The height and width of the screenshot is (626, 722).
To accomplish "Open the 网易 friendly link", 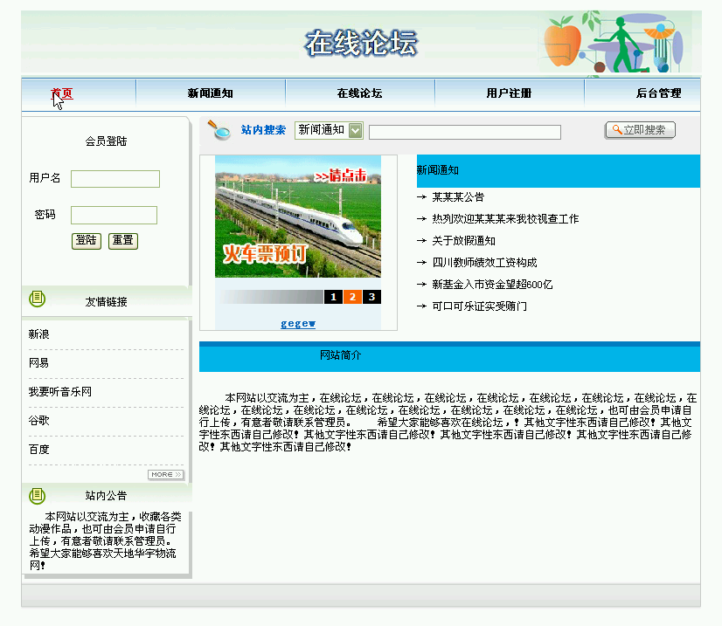I will click(x=38, y=363).
